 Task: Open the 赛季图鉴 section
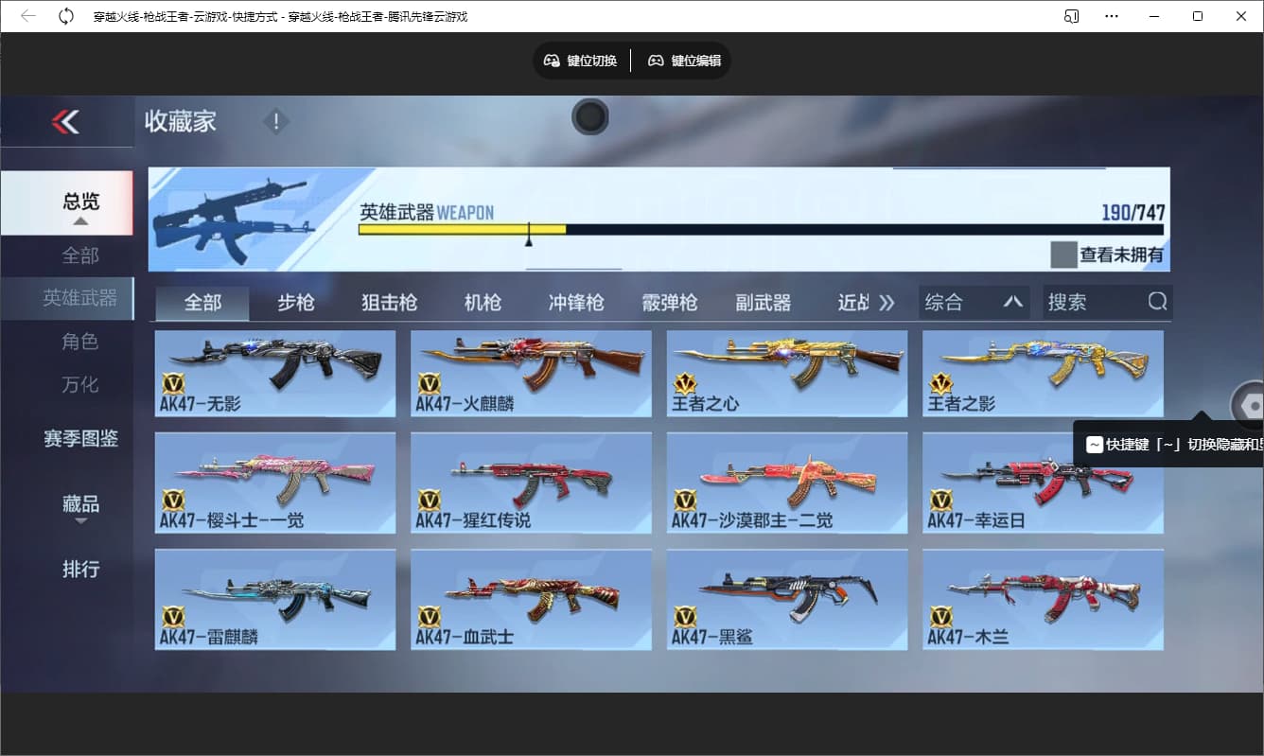point(80,439)
